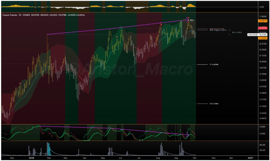
Task: Click the HGZ2026 6.5790 price label
Action: pyautogui.click(x=257, y=35)
